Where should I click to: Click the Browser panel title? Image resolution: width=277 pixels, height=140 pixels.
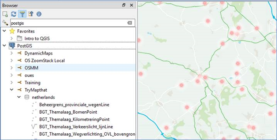tap(10, 5)
